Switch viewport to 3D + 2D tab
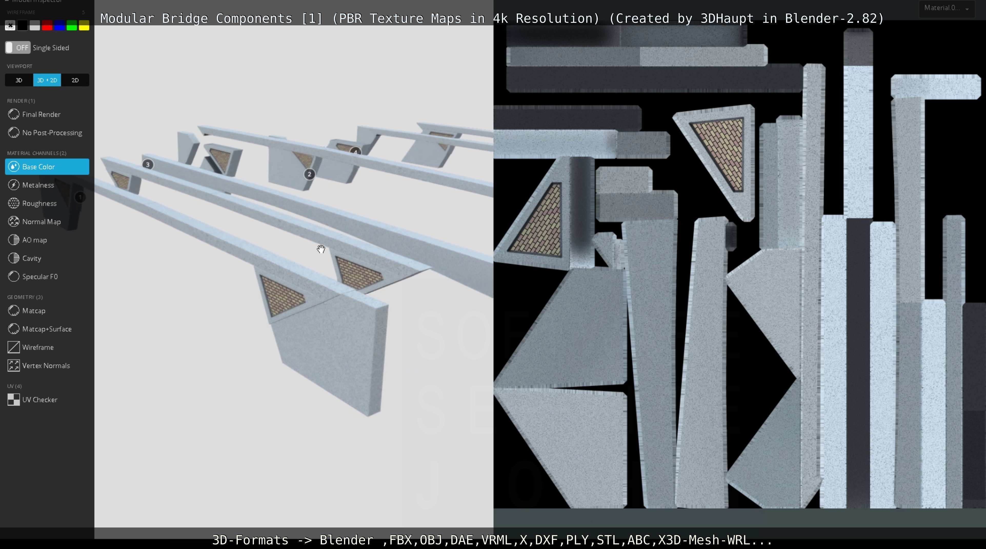The height and width of the screenshot is (549, 986). point(47,80)
